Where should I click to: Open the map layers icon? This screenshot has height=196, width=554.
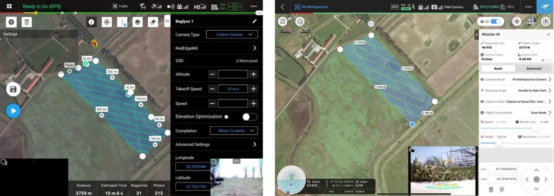click(x=137, y=22)
